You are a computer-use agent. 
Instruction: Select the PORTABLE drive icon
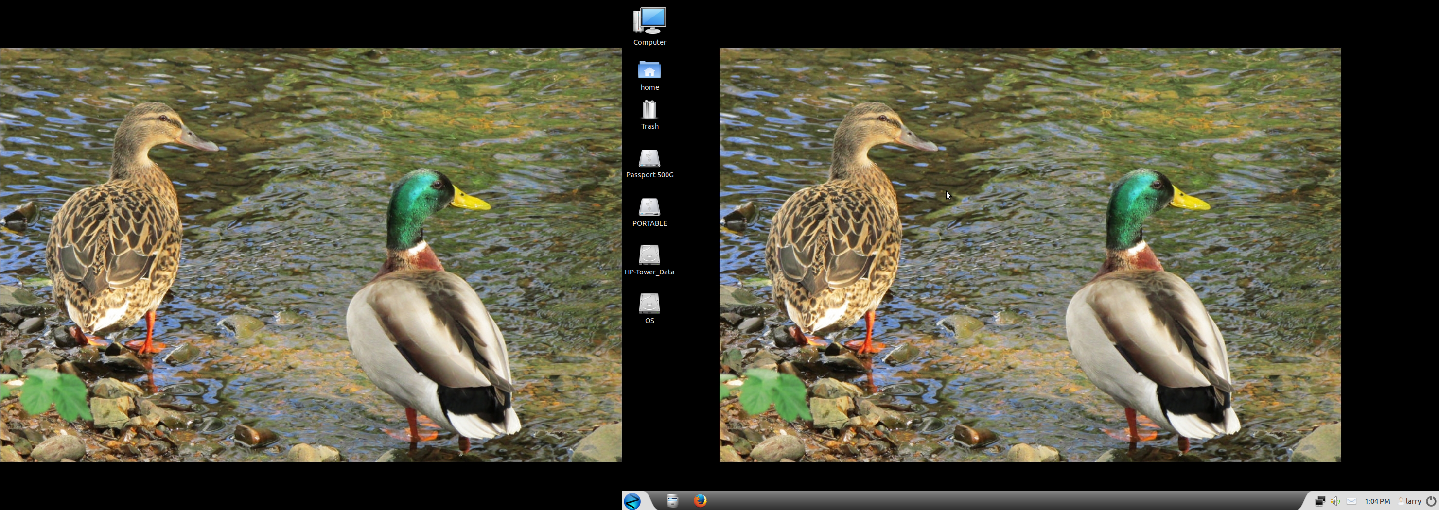[649, 207]
